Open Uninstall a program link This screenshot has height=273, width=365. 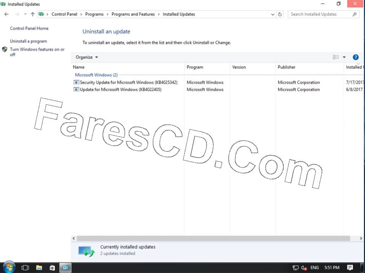tap(29, 41)
